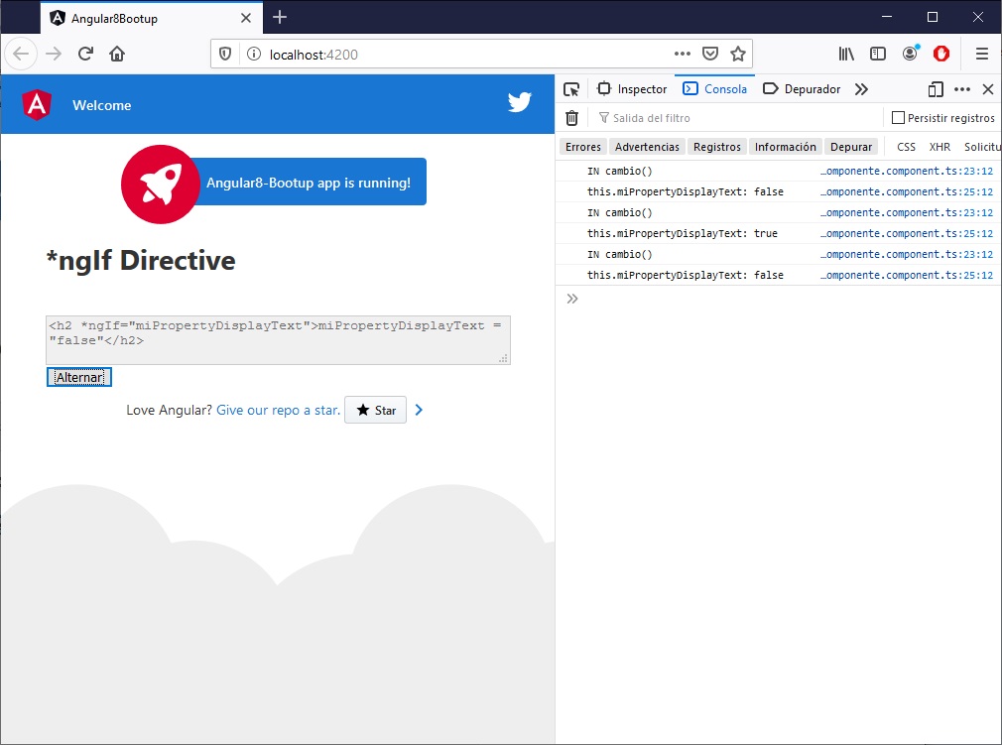Screen dimensions: 1002x745
Task: Open the blue chevron next to Star
Action: pyautogui.click(x=418, y=409)
